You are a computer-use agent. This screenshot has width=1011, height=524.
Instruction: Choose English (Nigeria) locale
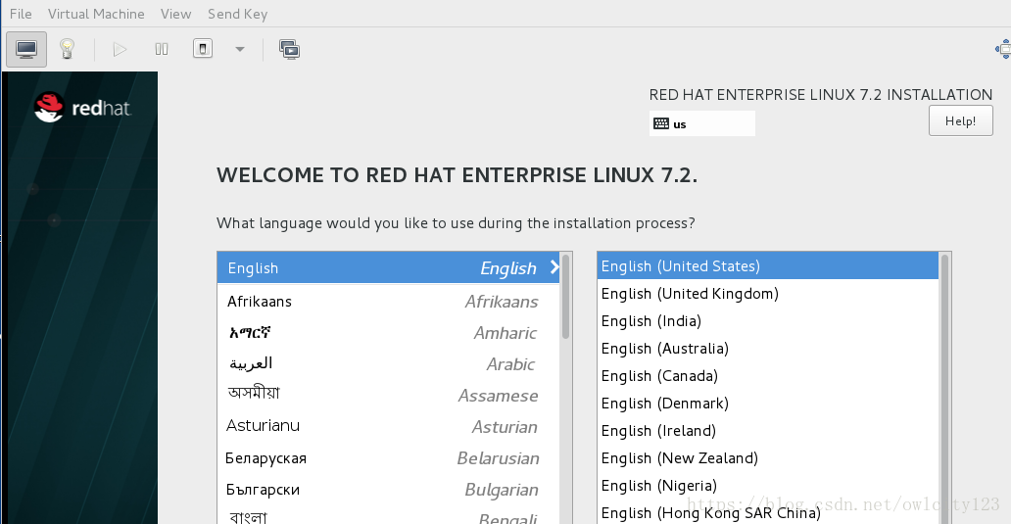pyautogui.click(x=767, y=485)
